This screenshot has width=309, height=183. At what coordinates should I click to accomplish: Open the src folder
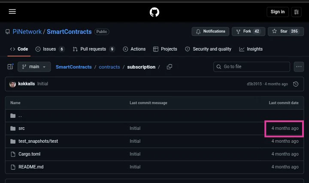tap(21, 128)
